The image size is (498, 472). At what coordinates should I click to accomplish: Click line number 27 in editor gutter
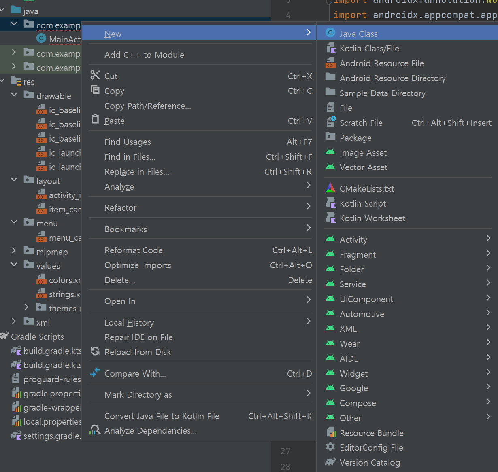tap(285, 451)
